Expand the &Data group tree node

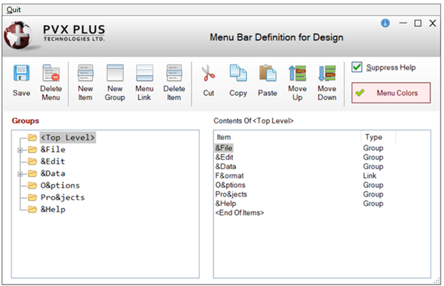point(20,174)
